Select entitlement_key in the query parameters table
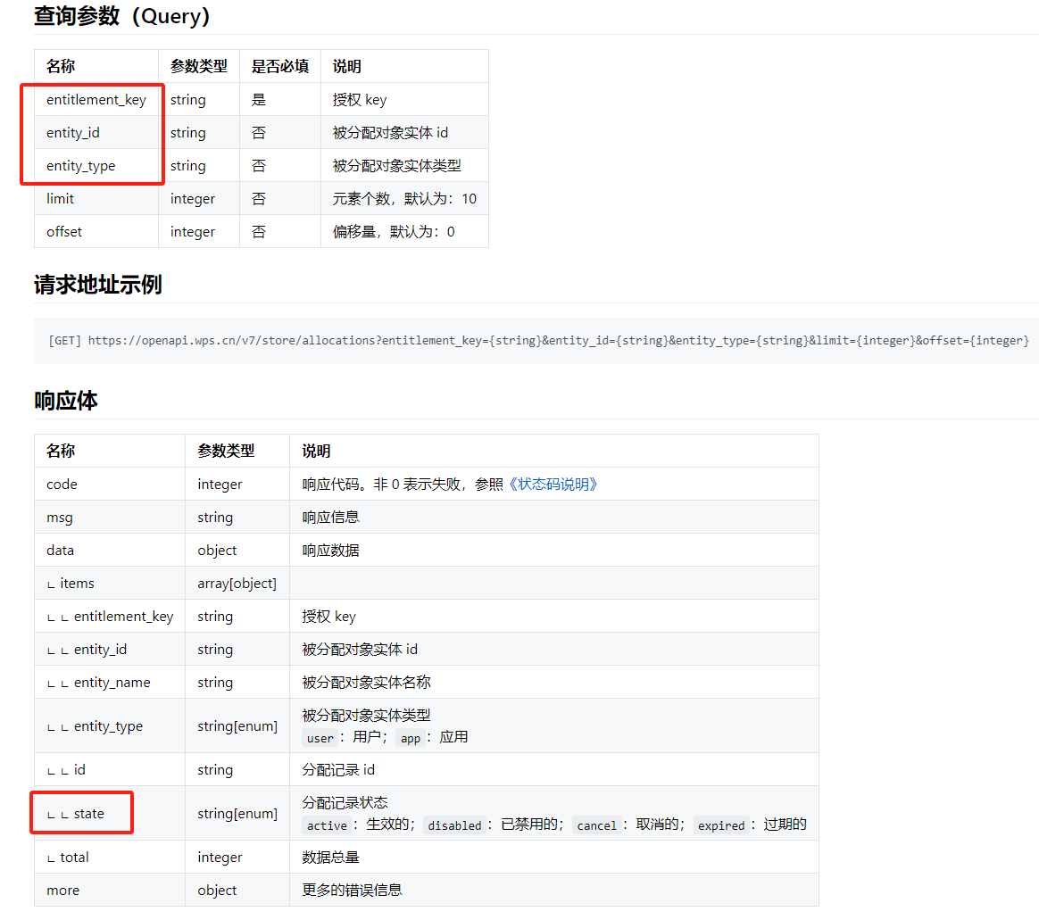The height and width of the screenshot is (920, 1039). pos(96,100)
